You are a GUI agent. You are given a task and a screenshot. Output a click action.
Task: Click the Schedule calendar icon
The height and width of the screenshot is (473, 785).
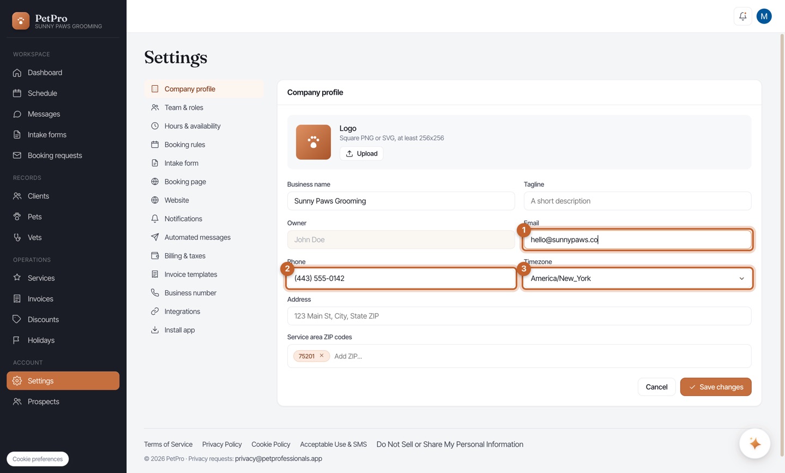[17, 93]
